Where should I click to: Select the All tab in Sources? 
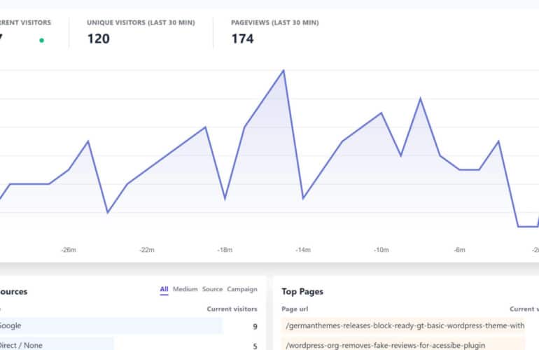coord(164,289)
